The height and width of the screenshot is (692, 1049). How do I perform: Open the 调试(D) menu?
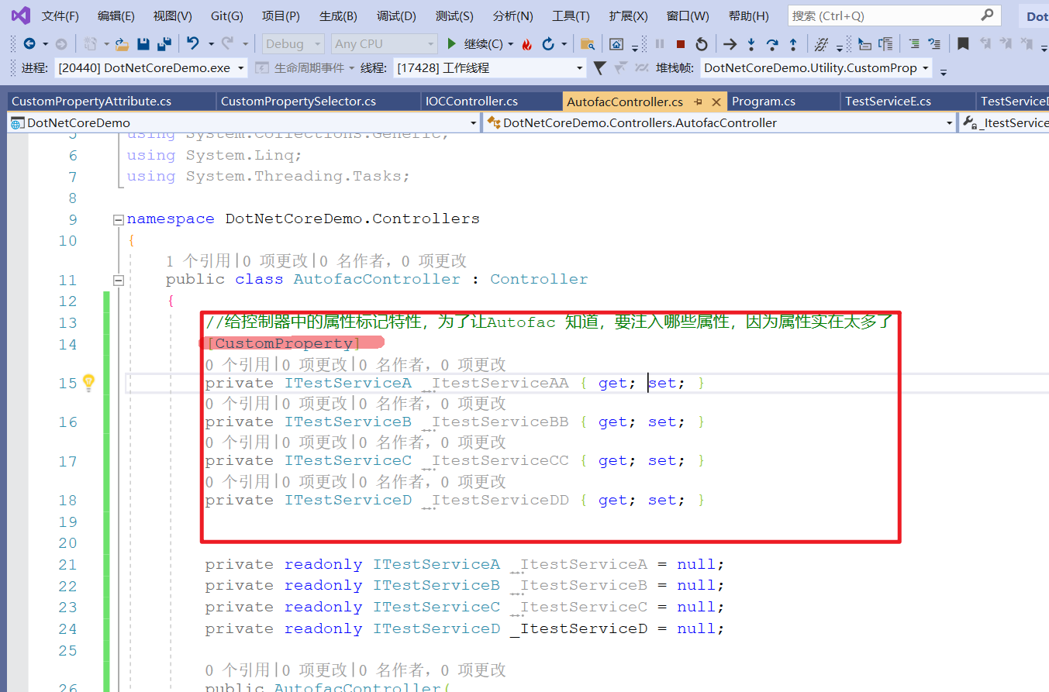coord(396,15)
